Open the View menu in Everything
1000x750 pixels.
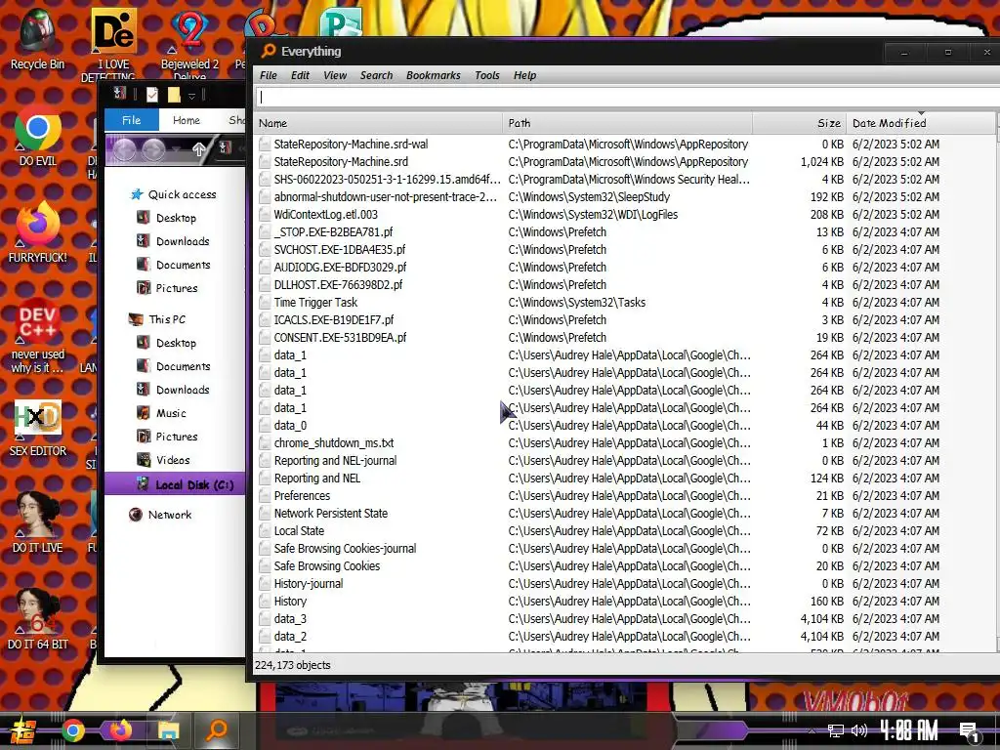335,75
